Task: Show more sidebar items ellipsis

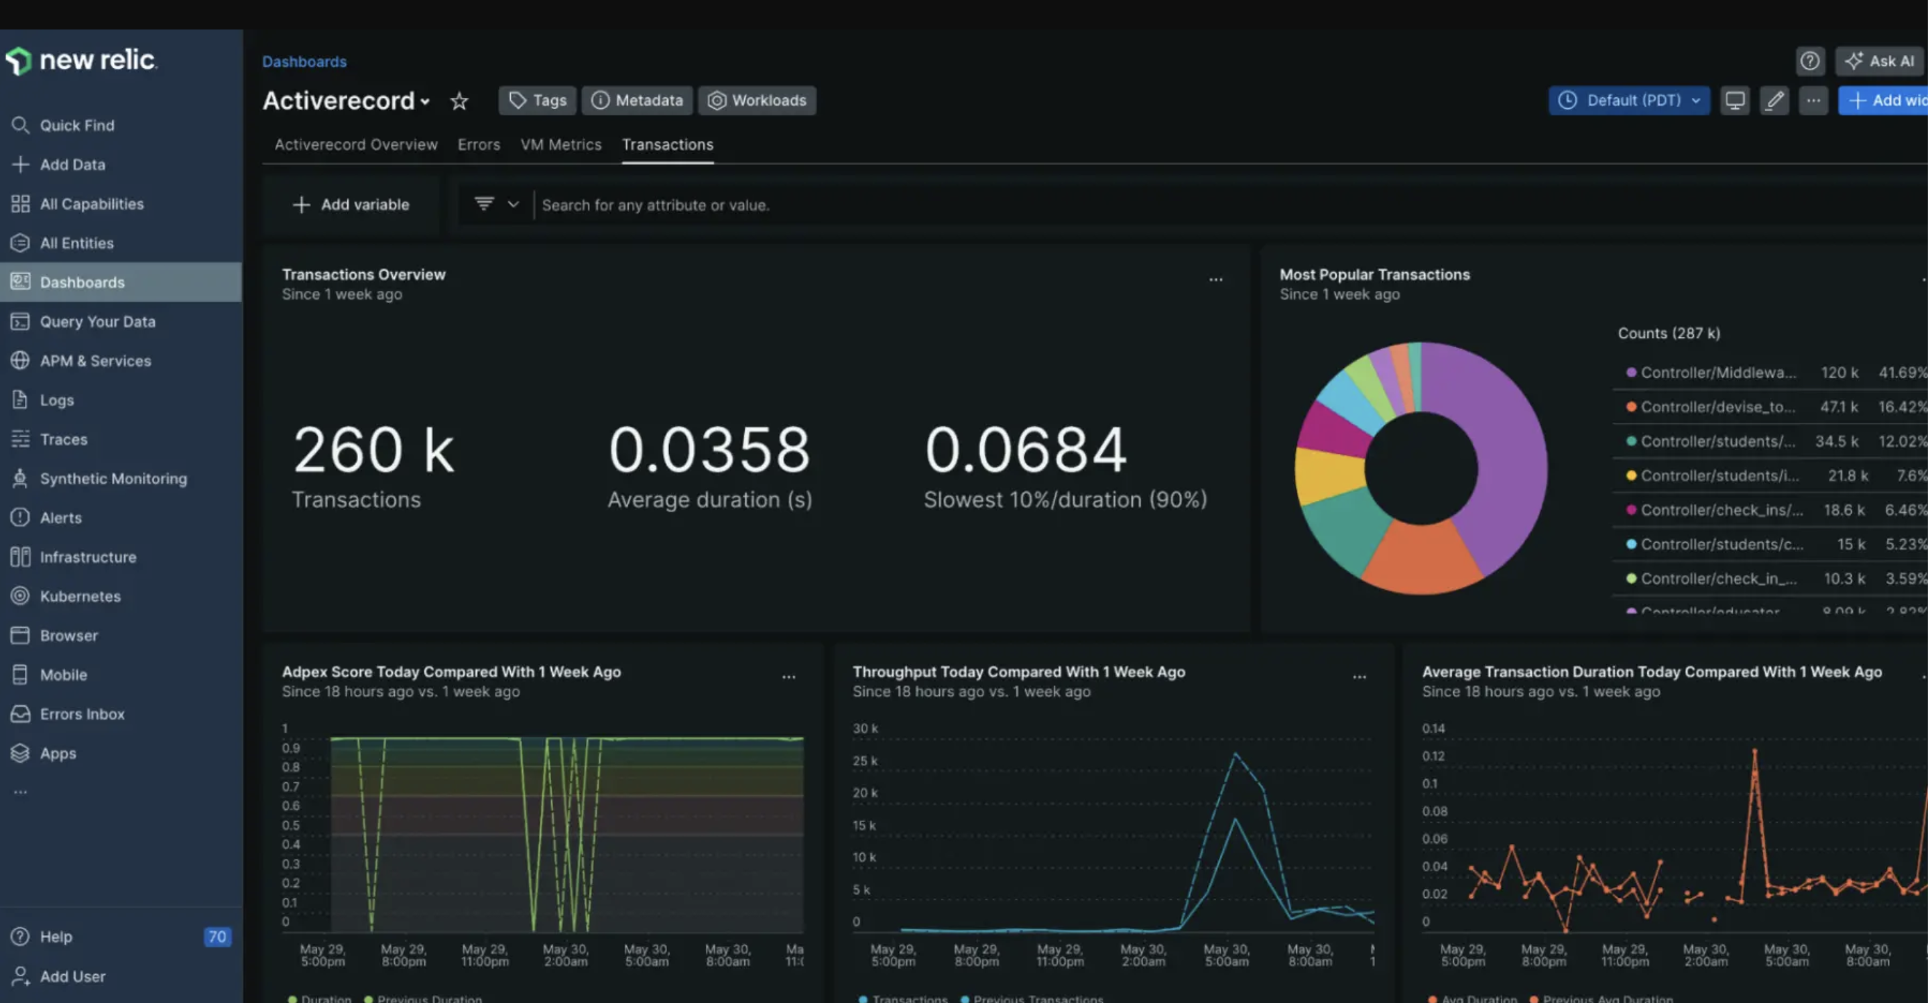Action: pyautogui.click(x=20, y=792)
